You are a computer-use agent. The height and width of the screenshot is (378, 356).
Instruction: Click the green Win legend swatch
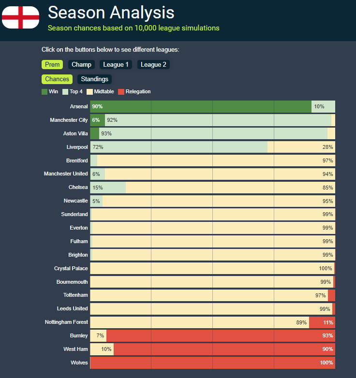tap(44, 92)
